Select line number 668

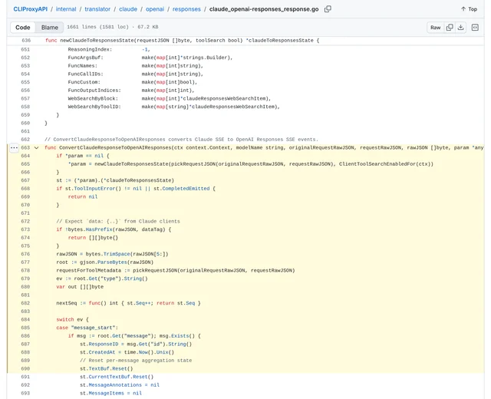[x=25, y=189]
